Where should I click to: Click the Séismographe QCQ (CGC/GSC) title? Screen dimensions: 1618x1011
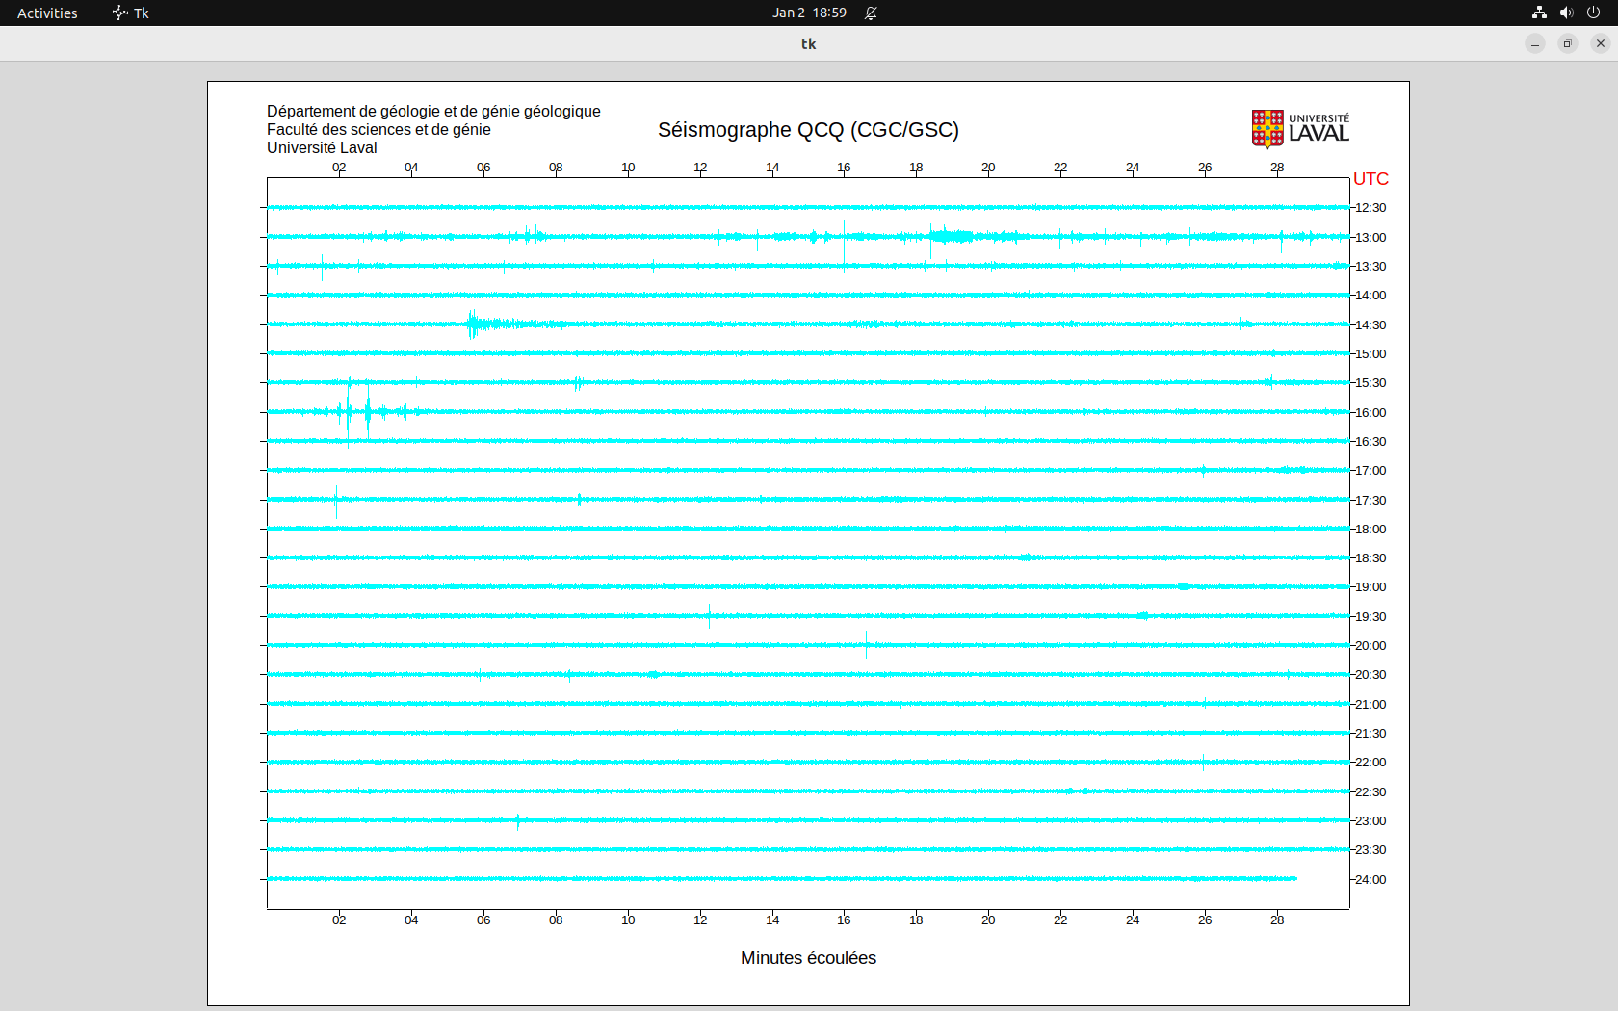(808, 130)
